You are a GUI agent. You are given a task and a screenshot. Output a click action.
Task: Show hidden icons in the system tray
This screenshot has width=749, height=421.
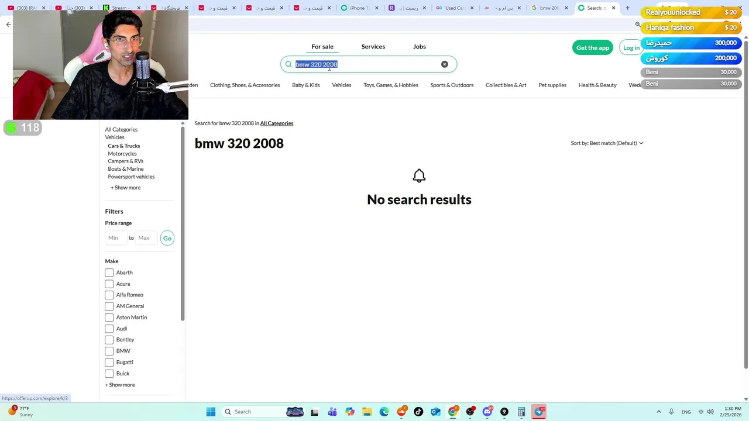pos(658,412)
